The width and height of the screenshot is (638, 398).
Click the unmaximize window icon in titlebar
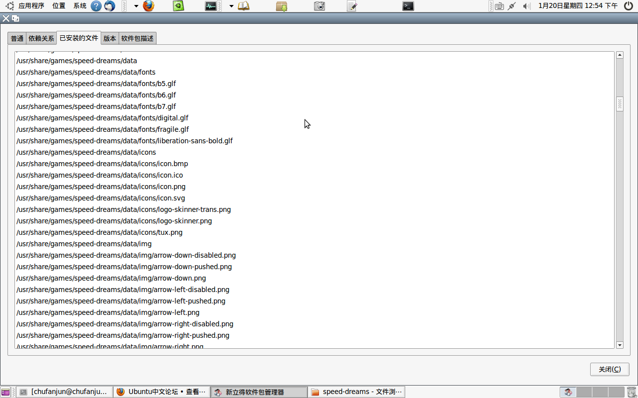coord(15,18)
